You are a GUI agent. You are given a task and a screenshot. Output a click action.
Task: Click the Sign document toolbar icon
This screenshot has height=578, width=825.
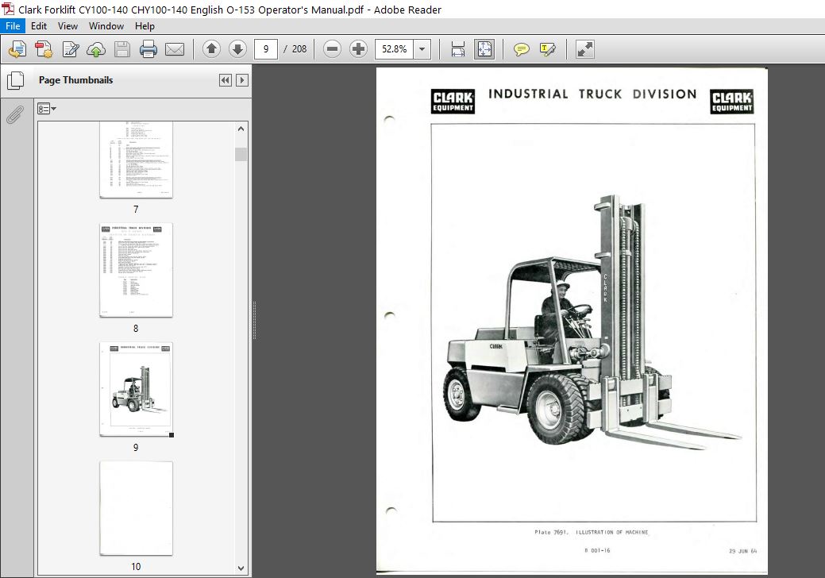coord(71,49)
